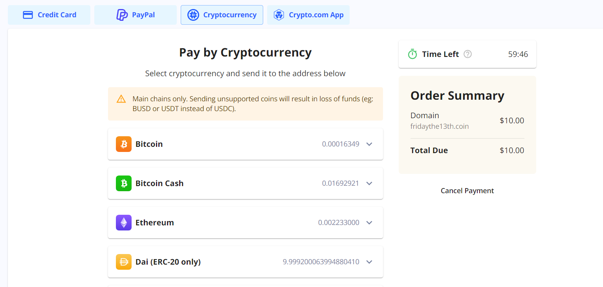603x287 pixels.
Task: Select the Cryptocurrency payment tab
Action: [x=222, y=15]
